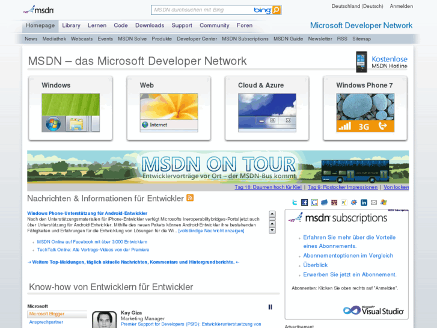Click the purple patterned share icon
Screen dimensions: 437x328
tap(334, 202)
